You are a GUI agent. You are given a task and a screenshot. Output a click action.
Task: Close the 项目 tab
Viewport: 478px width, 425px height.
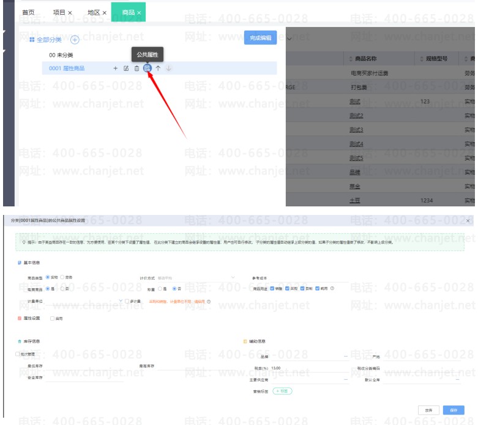pos(70,13)
